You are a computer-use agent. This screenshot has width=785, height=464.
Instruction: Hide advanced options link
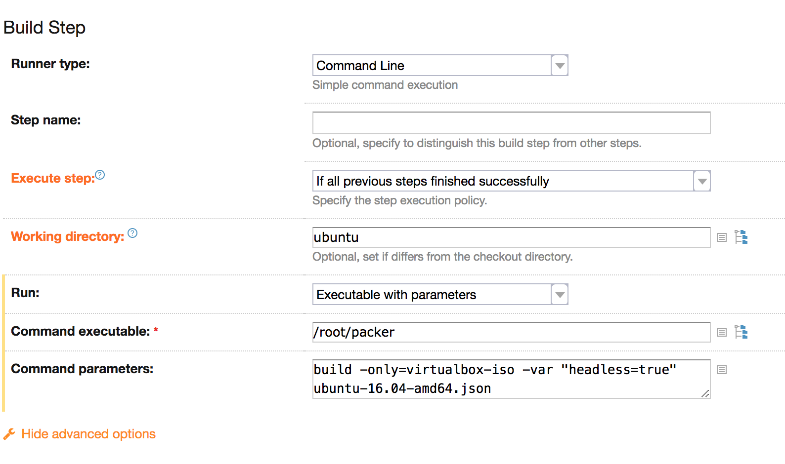[88, 434]
